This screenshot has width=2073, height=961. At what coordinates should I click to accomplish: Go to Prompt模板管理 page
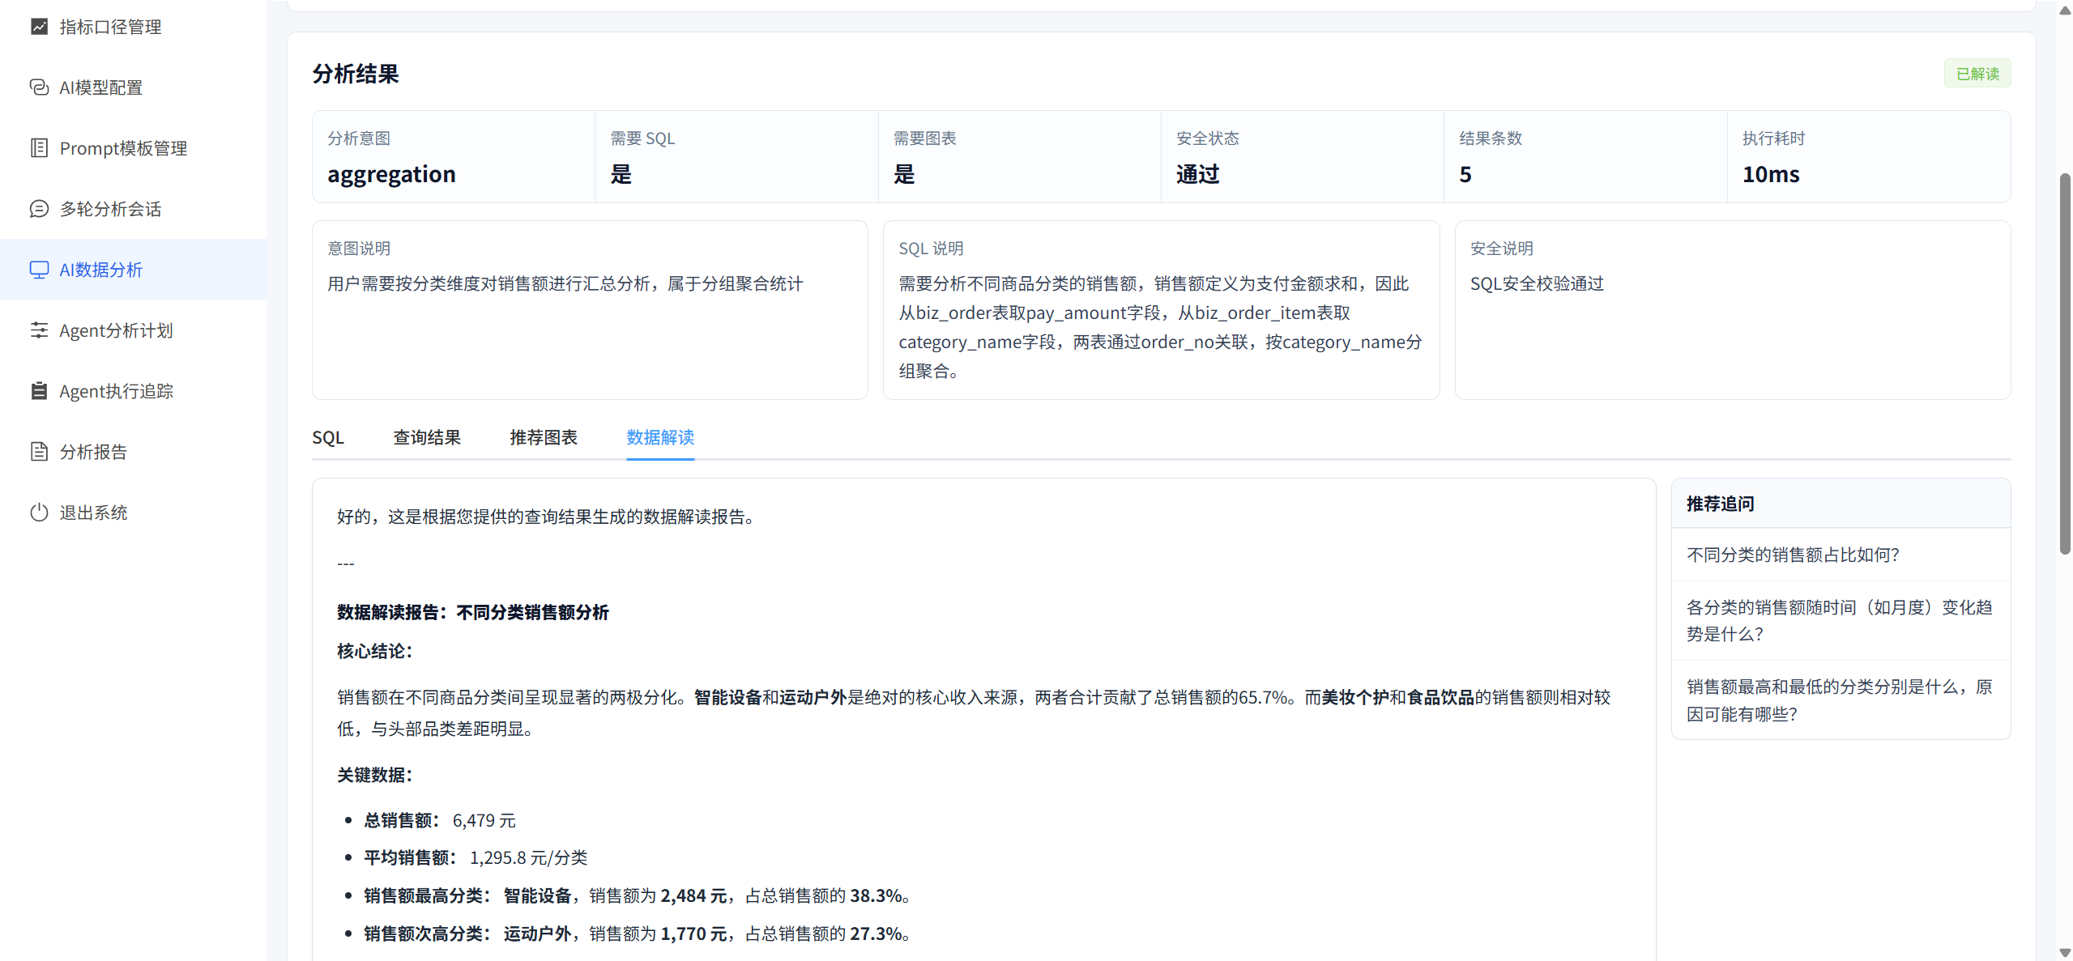pos(134,148)
